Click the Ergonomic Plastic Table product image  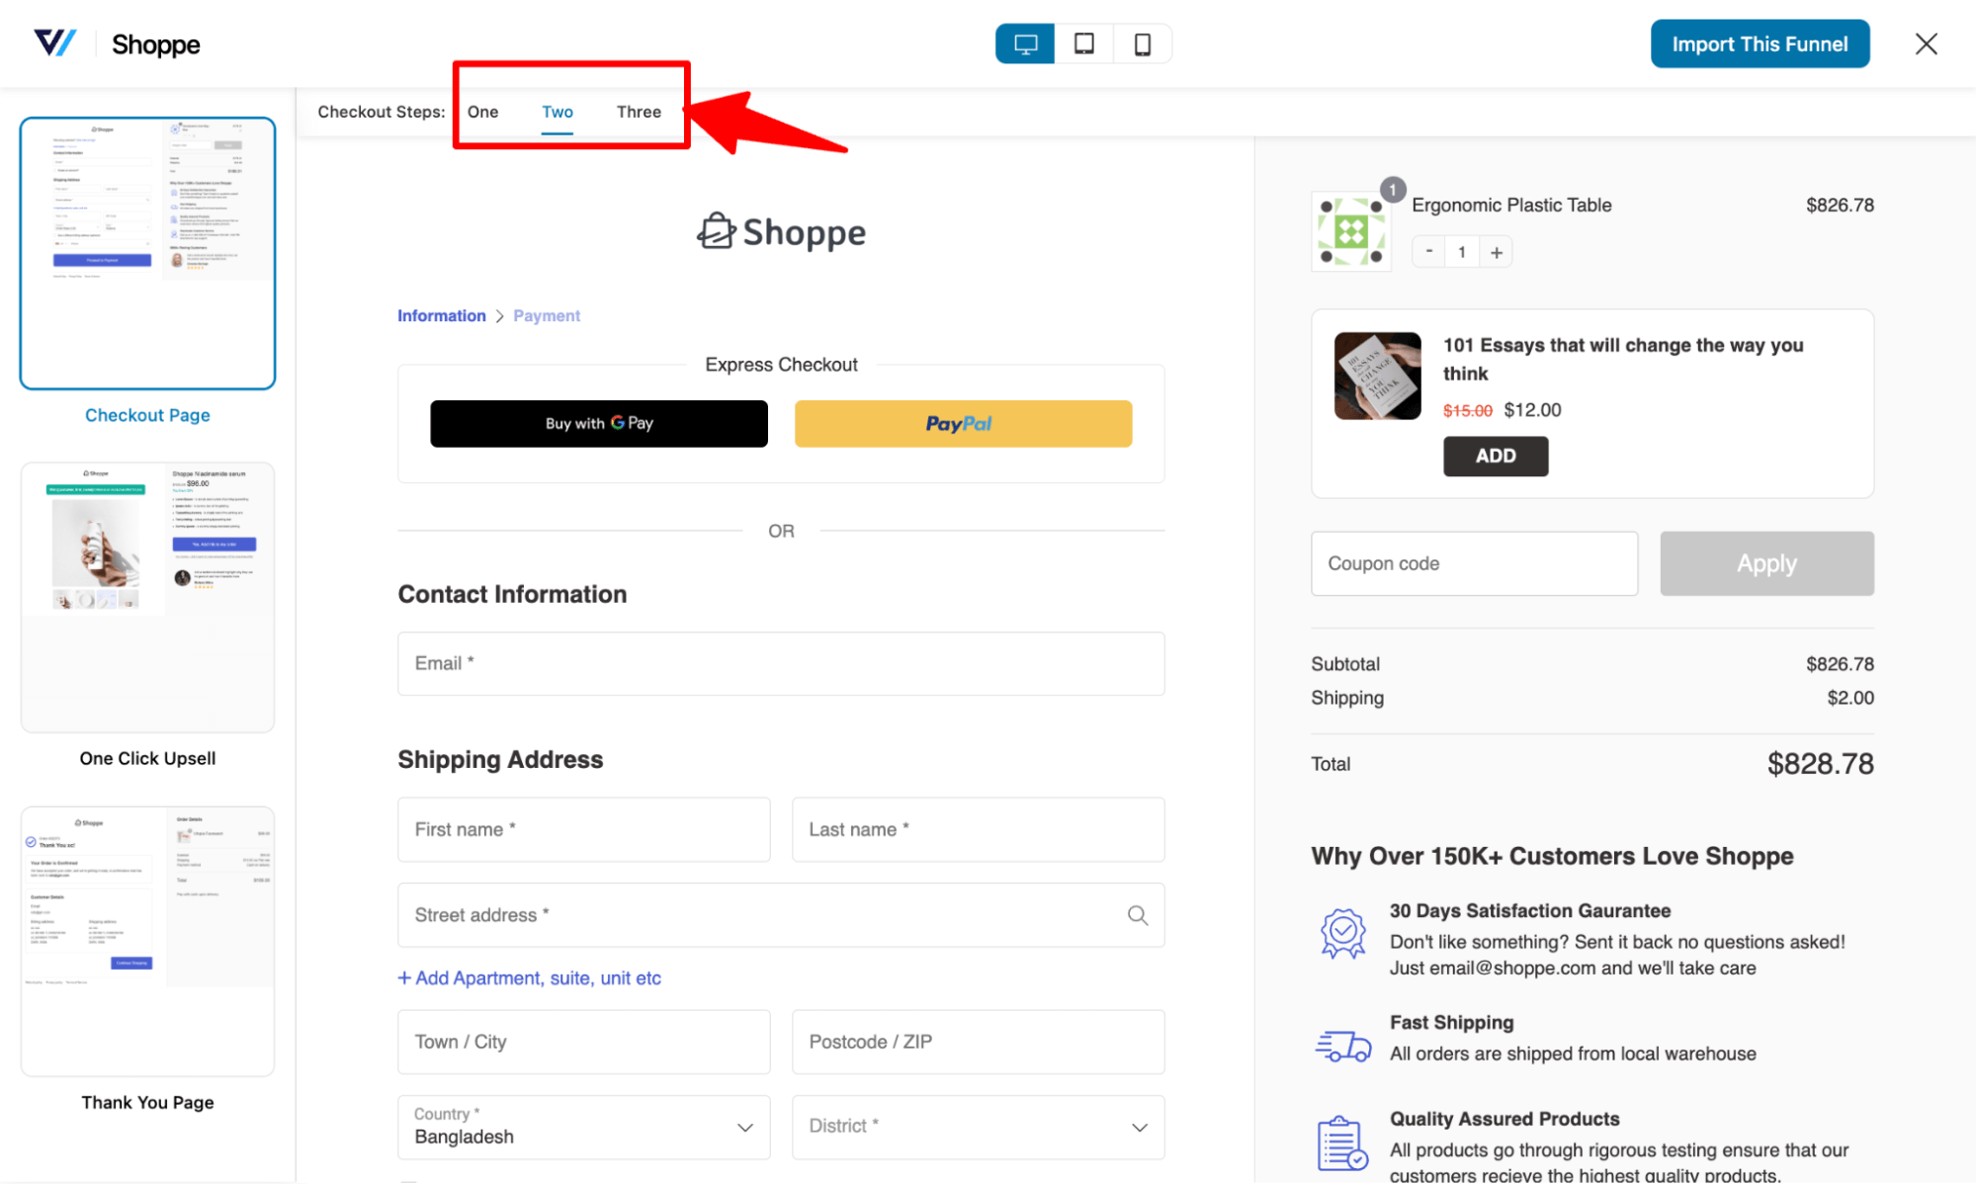[1351, 232]
